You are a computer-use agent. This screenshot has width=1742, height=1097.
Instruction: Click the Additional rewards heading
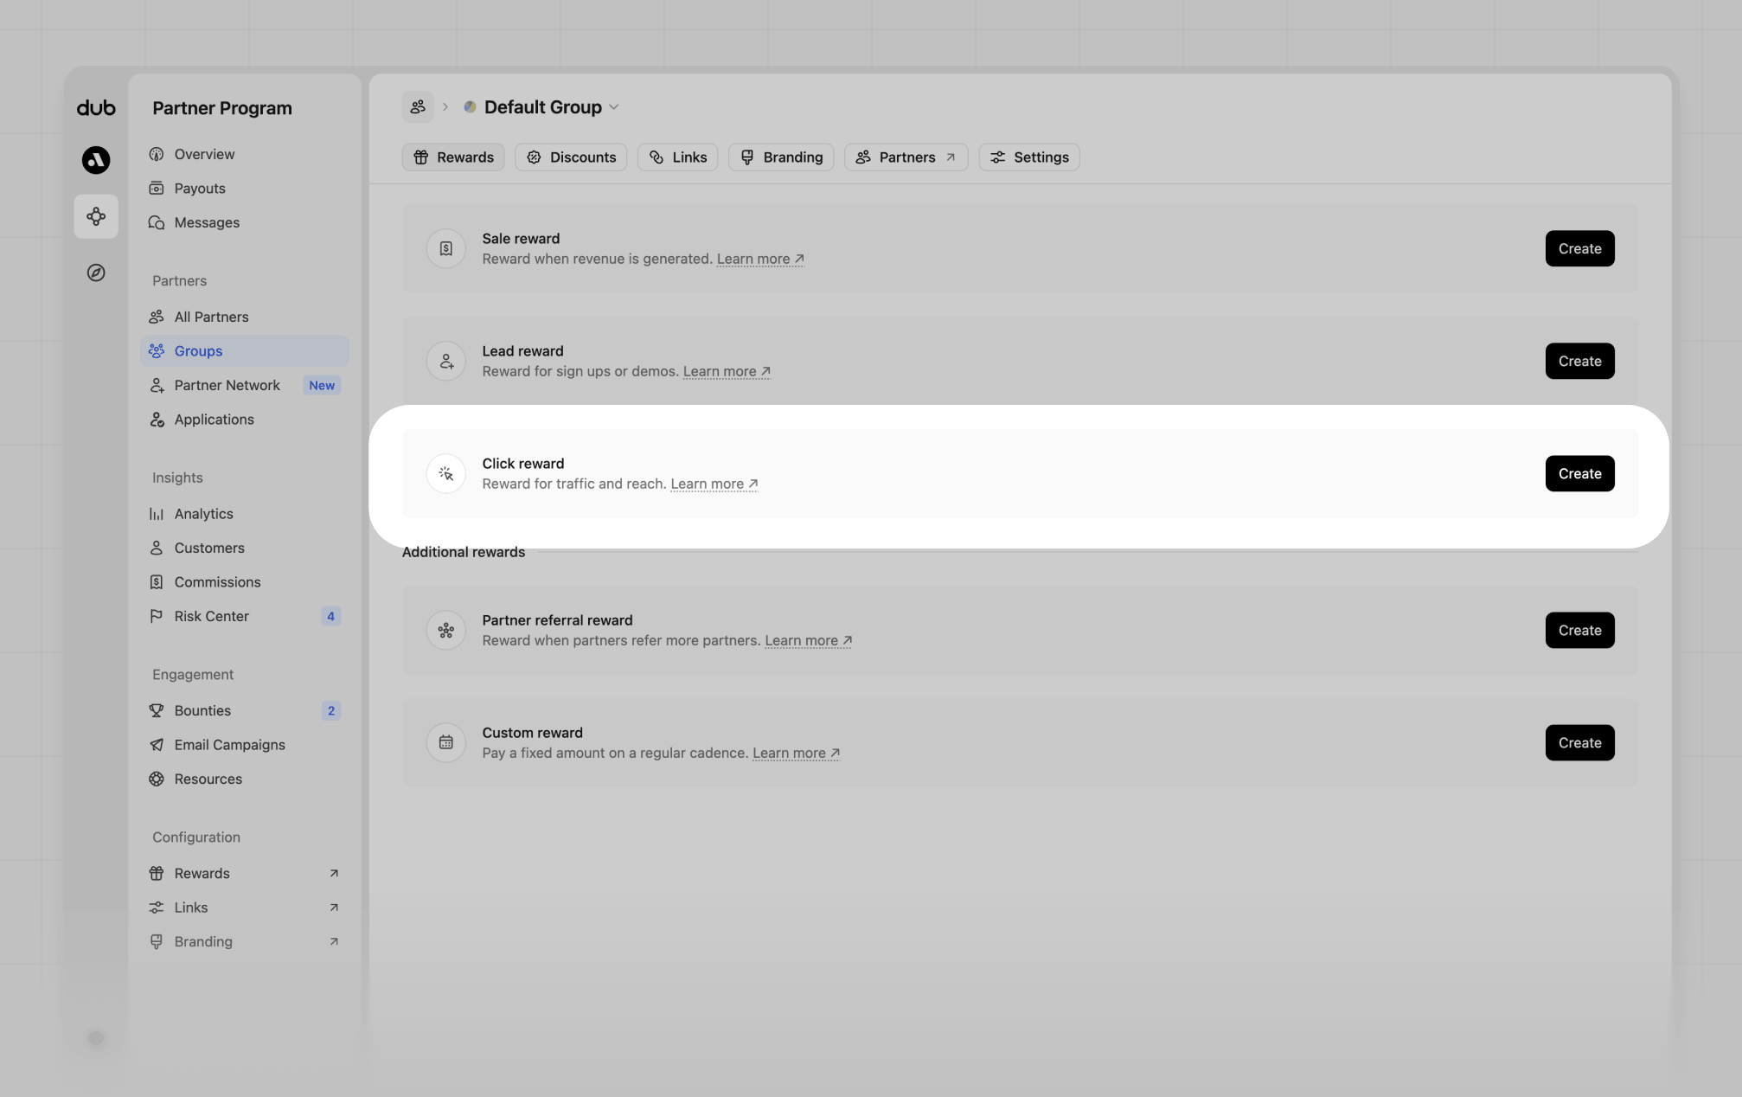click(x=464, y=552)
